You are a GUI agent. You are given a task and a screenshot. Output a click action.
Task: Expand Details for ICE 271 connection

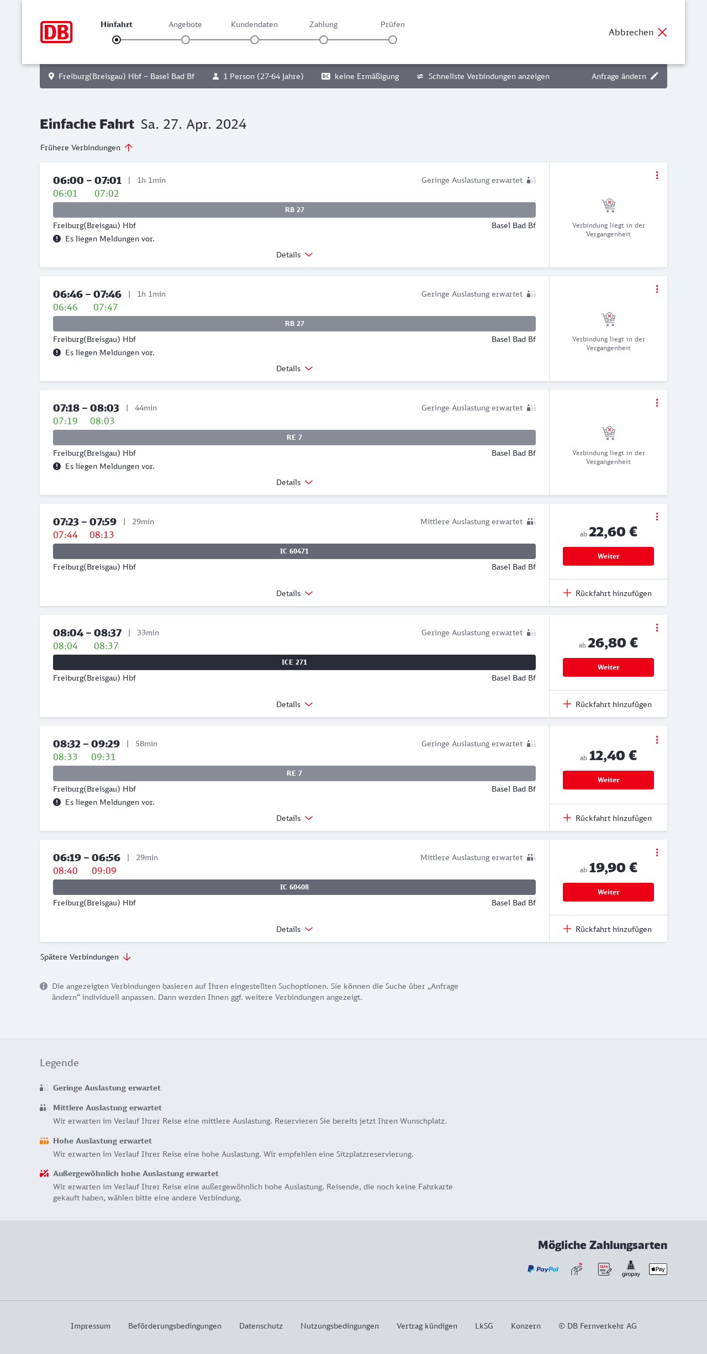pyautogui.click(x=294, y=704)
